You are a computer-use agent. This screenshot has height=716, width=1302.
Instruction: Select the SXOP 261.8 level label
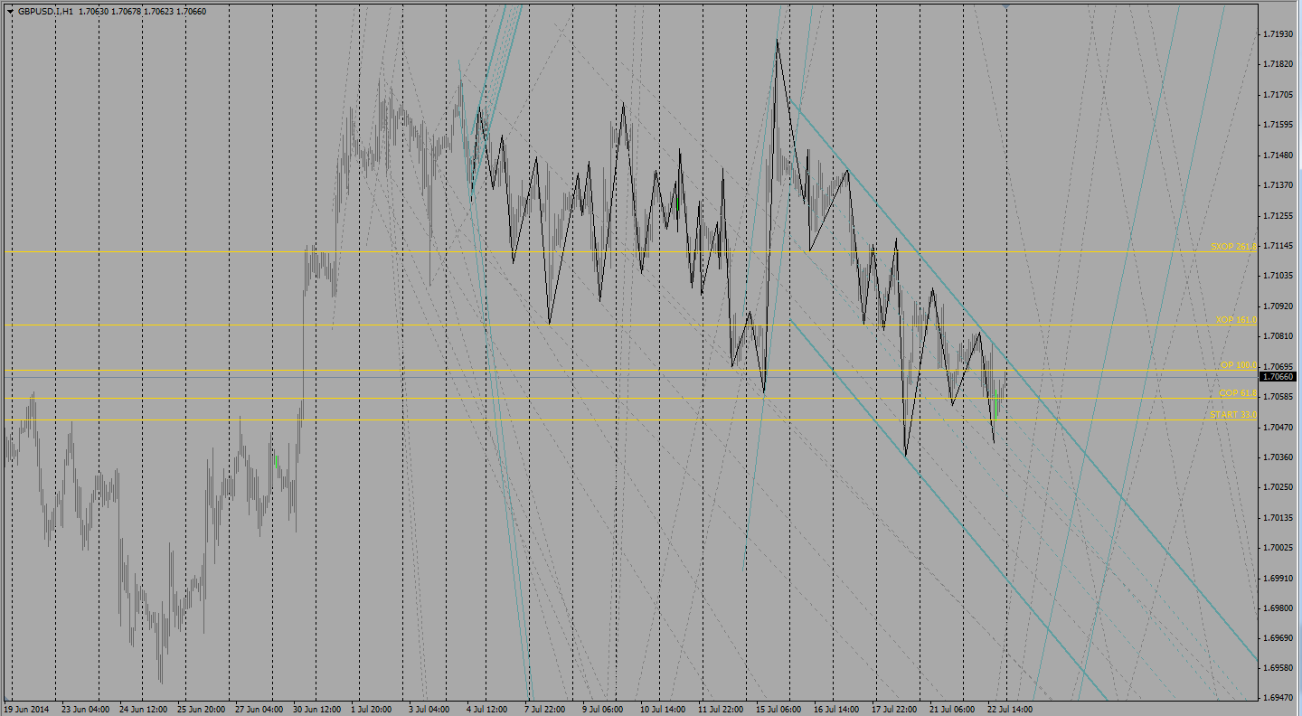click(1233, 247)
